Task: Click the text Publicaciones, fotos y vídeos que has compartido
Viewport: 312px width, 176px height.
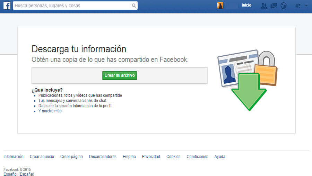Action: tap(80, 95)
